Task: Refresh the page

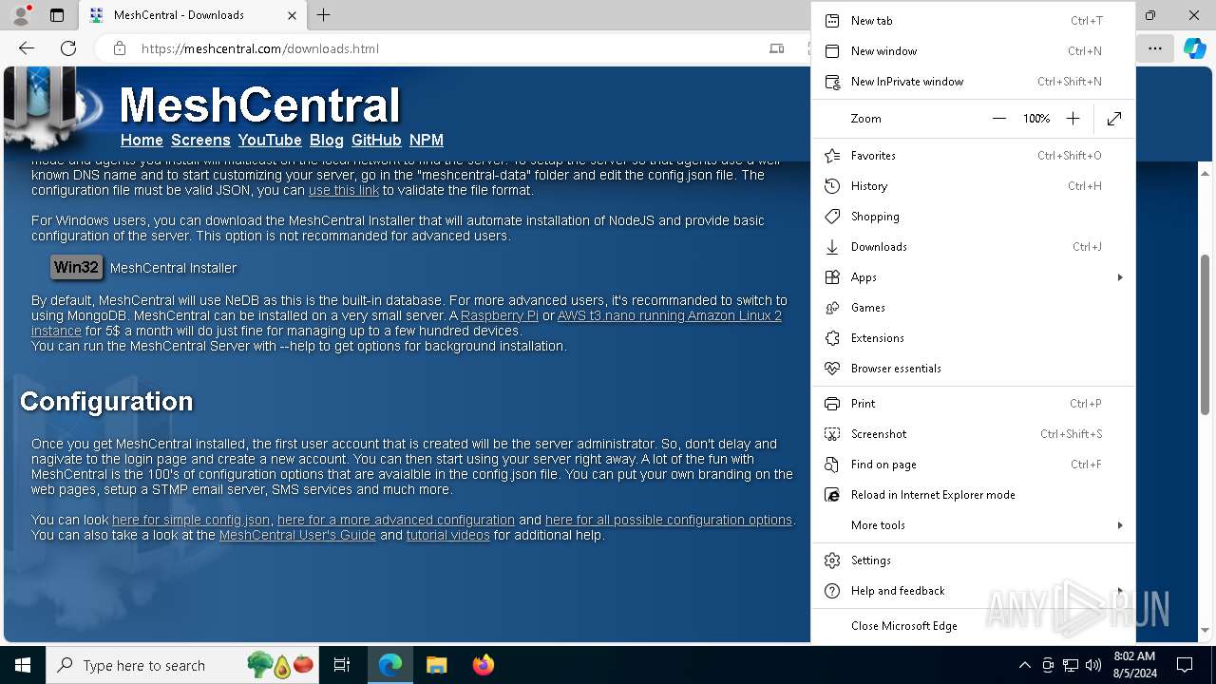Action: tap(68, 47)
